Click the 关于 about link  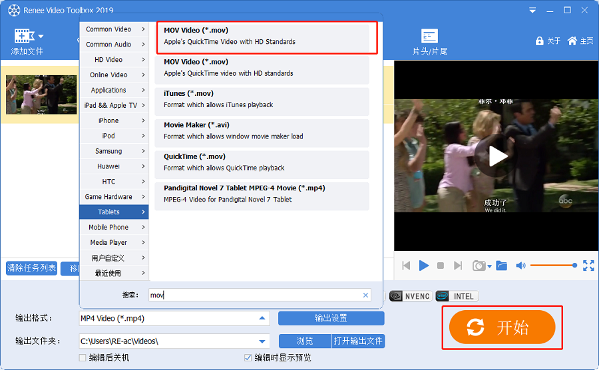(554, 41)
